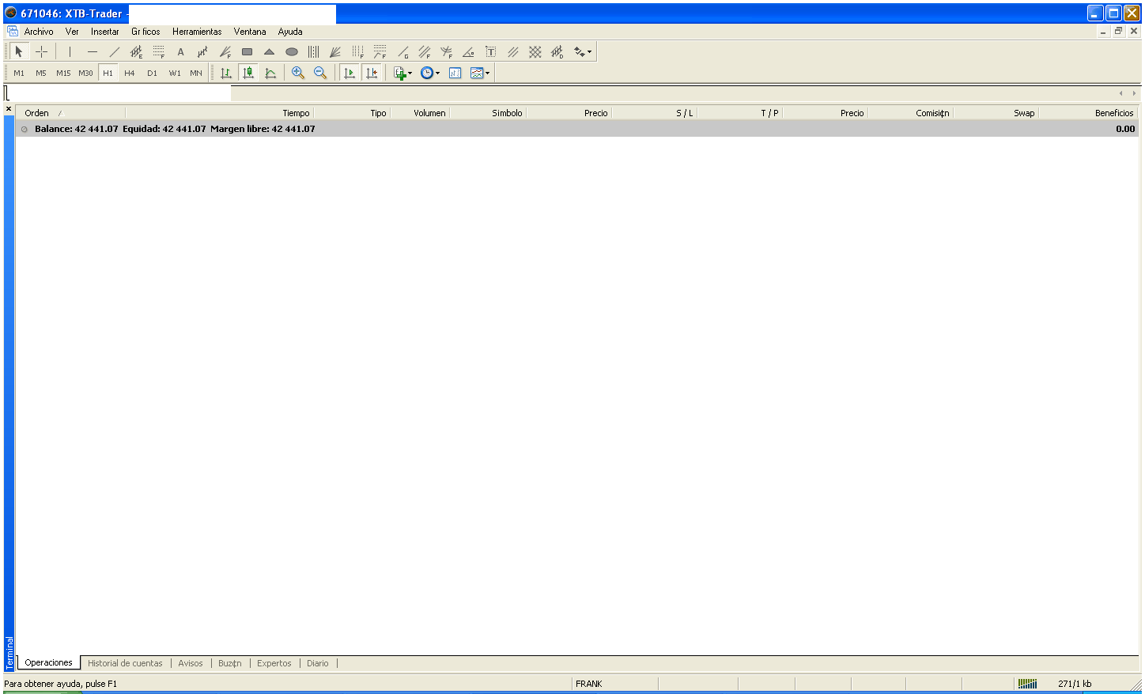Select the ellipse shape tool
This screenshot has width=1145, height=694.
pyautogui.click(x=291, y=52)
